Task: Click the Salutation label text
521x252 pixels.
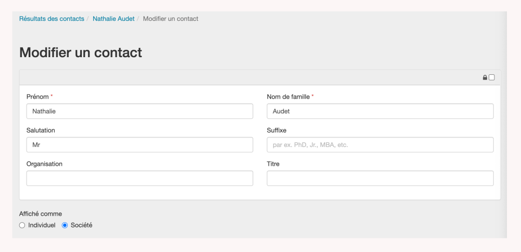Action: 41,130
